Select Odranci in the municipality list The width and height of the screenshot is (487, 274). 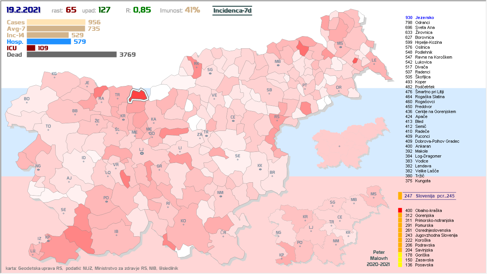click(x=422, y=22)
